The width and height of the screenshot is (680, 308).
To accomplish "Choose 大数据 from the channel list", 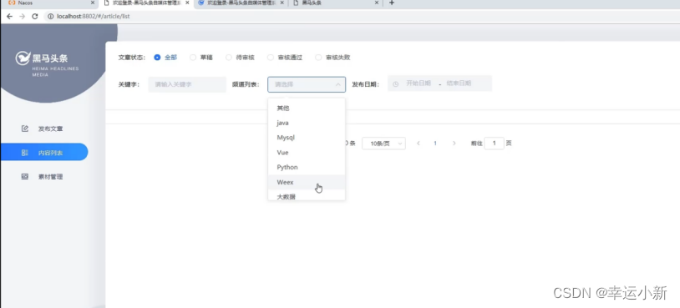I will click(307, 196).
